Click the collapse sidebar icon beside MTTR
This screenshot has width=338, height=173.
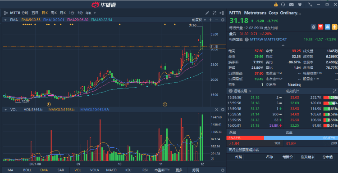(x=6, y=13)
